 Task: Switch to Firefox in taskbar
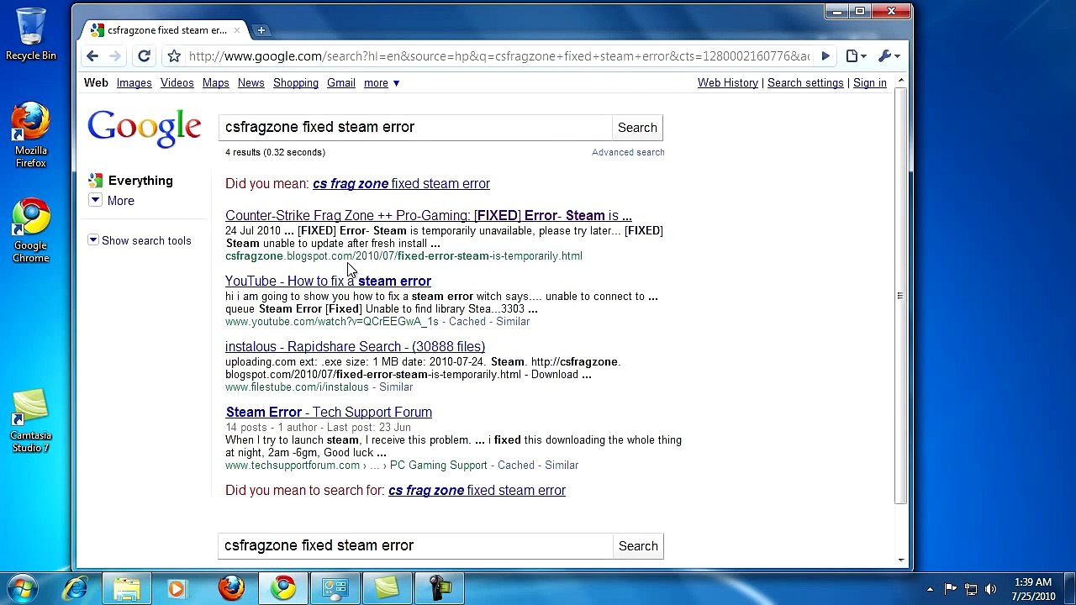coord(231,588)
